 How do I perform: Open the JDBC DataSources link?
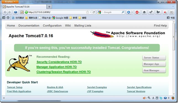point(57,91)
